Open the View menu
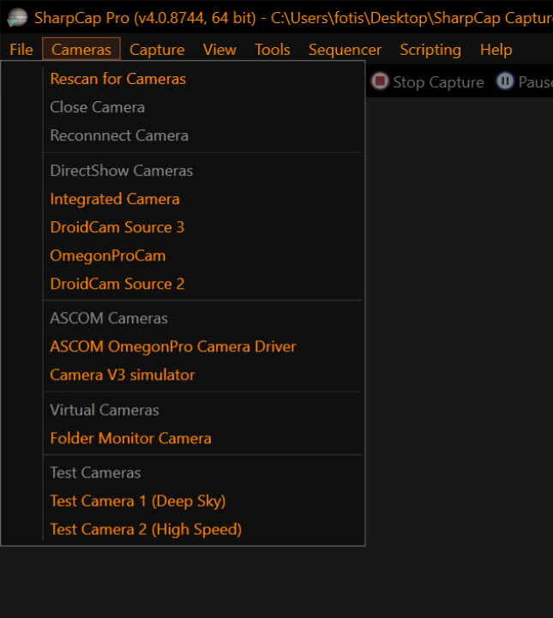553x618 pixels. (x=219, y=50)
